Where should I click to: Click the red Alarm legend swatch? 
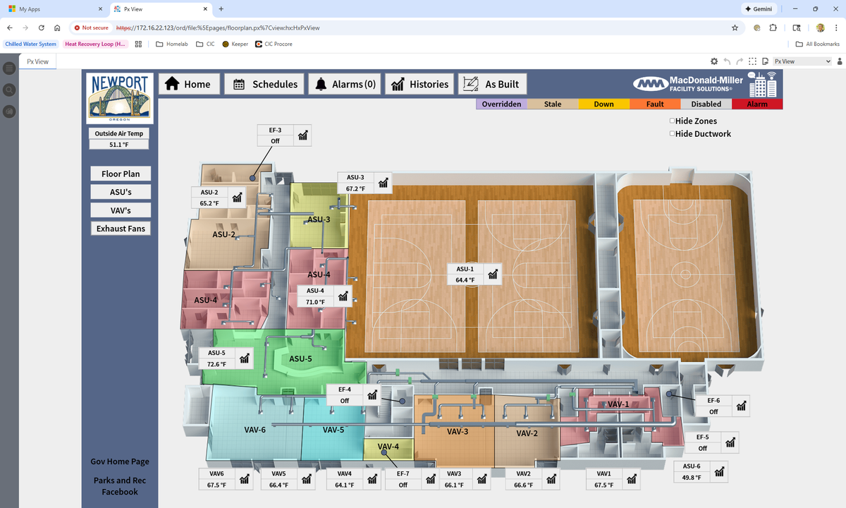757,104
